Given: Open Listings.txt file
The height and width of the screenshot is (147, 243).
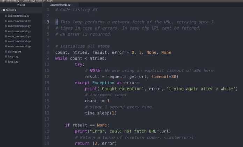Looking at the screenshot, I should 15,52.
